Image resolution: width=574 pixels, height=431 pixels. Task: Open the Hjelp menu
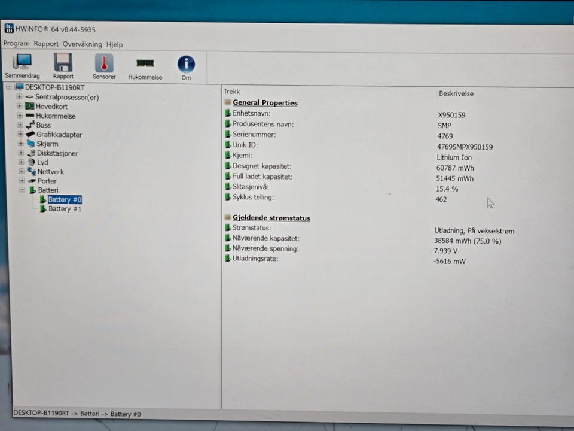[115, 44]
